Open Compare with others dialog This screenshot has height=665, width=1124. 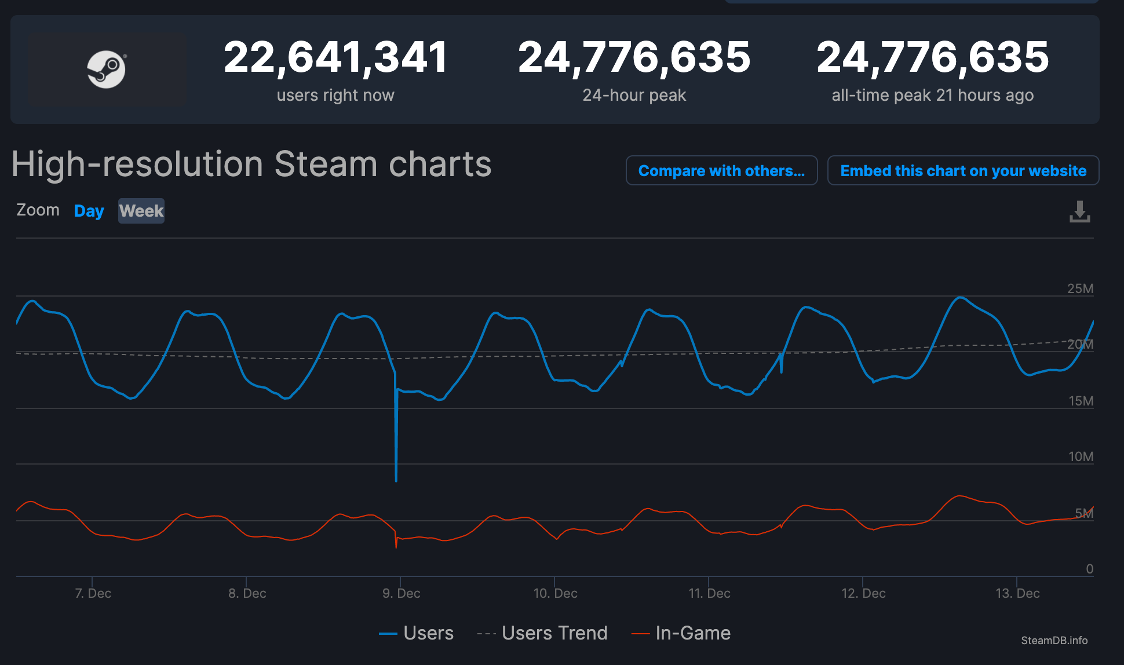[x=721, y=170]
